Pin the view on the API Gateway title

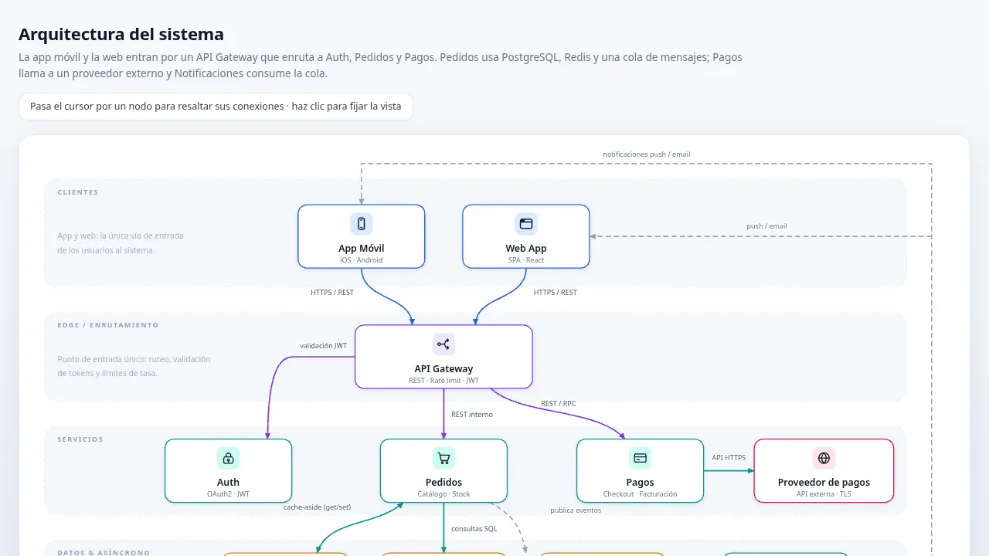pos(444,369)
